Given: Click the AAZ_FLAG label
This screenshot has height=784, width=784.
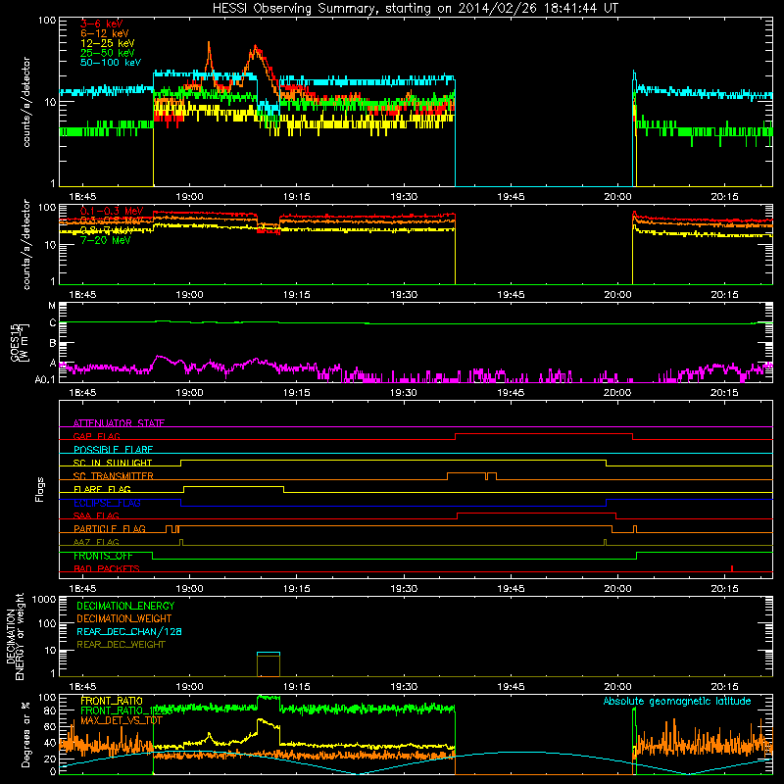Looking at the screenshot, I should coord(96,542).
